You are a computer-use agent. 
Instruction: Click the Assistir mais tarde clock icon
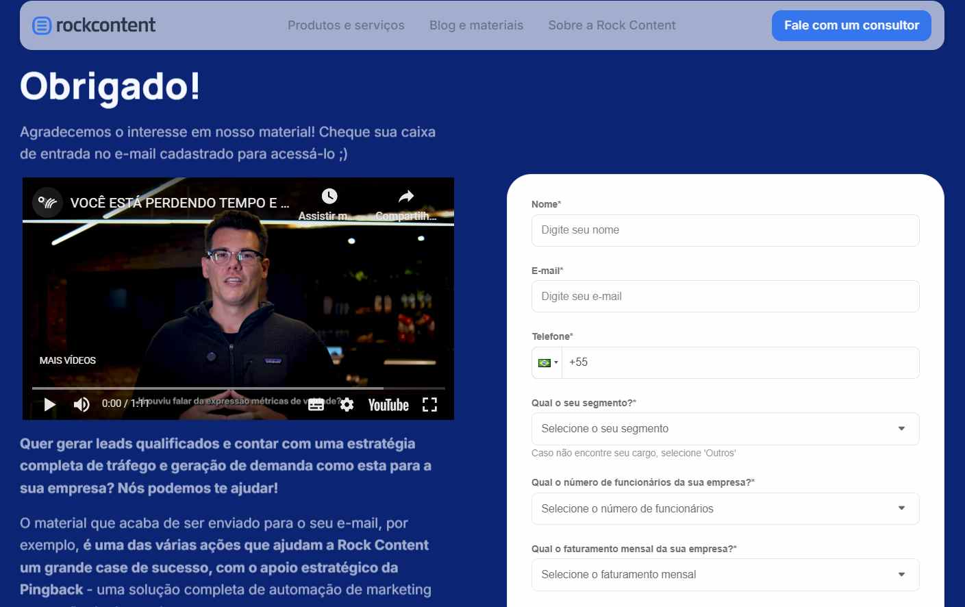point(329,197)
